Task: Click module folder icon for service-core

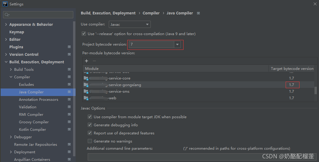Action: pos(86,78)
